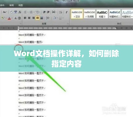Viewport: 133px width, 117px height.
Task: Toggle Show/Hide paragraph marks
Action: click(x=66, y=12)
